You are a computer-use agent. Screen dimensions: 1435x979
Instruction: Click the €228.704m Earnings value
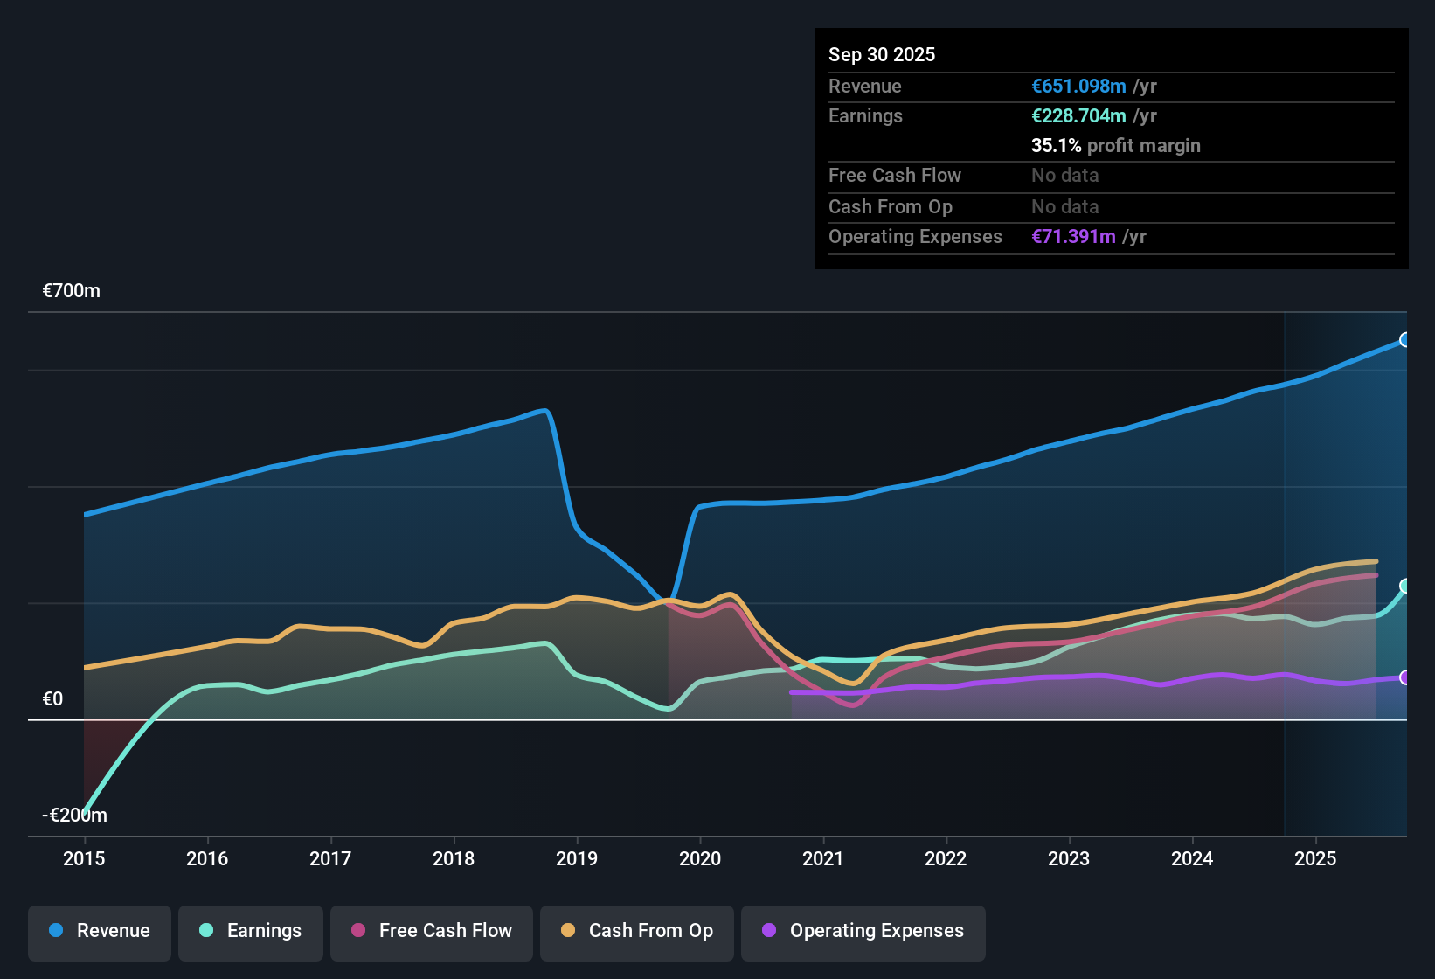1078,115
